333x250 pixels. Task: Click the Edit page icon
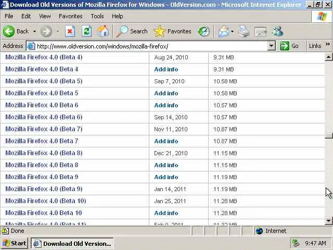(260, 31)
